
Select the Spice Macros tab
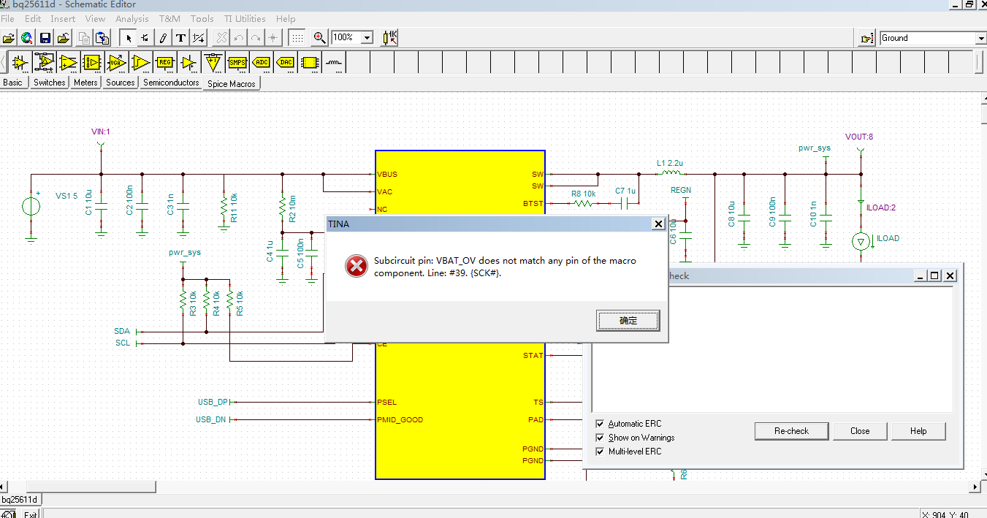(x=232, y=83)
